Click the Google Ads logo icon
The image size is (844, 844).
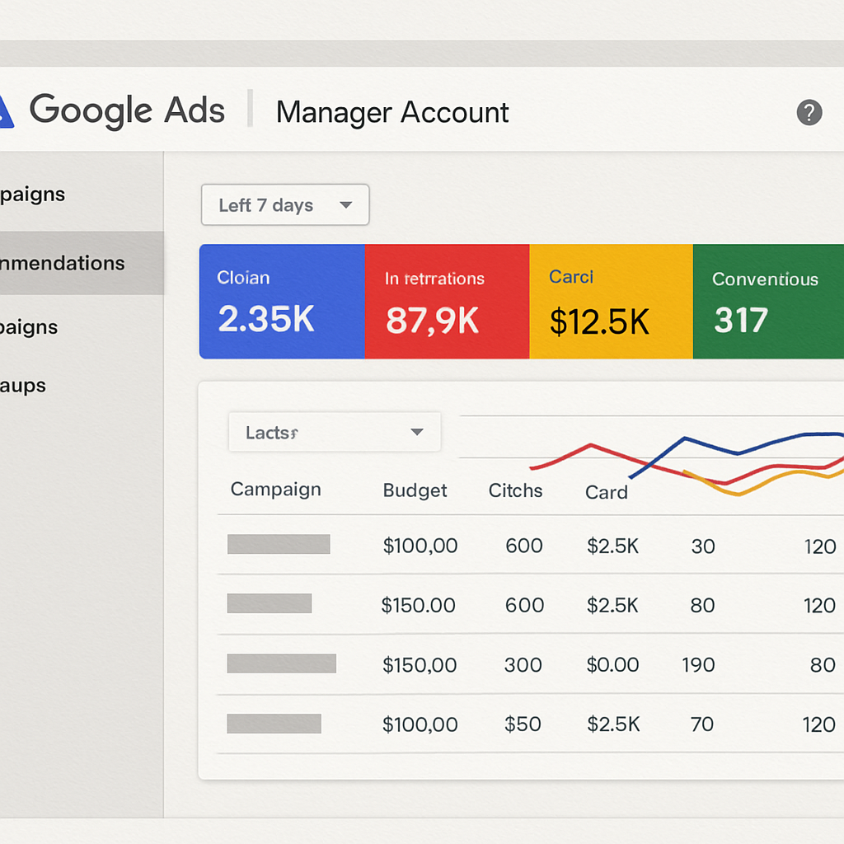pos(7,112)
